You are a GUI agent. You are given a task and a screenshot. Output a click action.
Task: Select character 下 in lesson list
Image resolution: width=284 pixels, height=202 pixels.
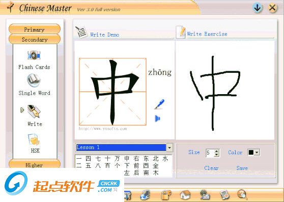pyautogui.click(x=127, y=165)
